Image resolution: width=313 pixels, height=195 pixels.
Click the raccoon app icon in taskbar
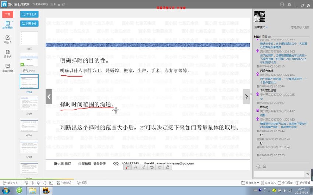(46, 191)
